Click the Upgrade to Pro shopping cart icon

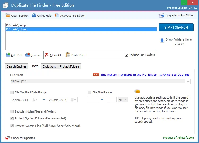coord(161,15)
